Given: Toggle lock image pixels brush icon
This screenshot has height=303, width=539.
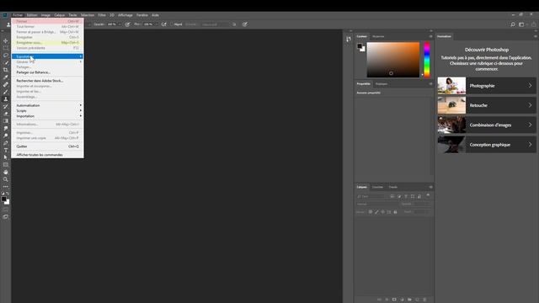Looking at the screenshot, I should pyautogui.click(x=376, y=212).
